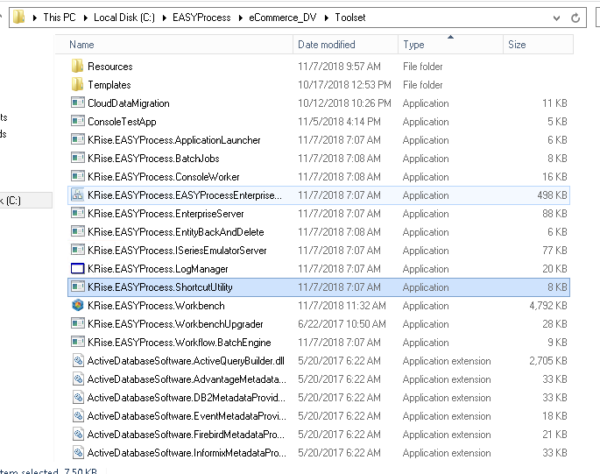The image size is (600, 474).
Task: Open the address bar history dropdown
Action: [556, 18]
